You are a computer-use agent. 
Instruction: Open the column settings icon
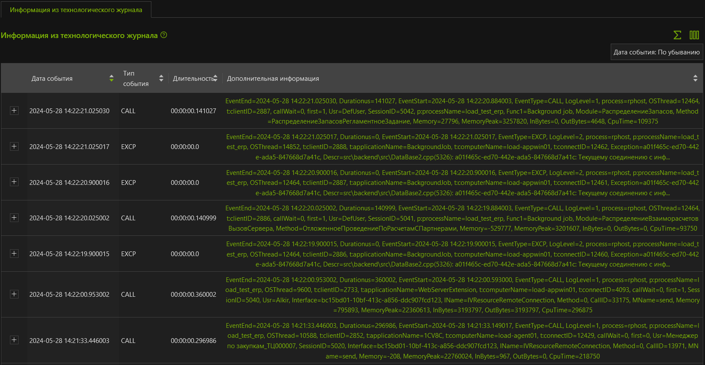coord(694,35)
